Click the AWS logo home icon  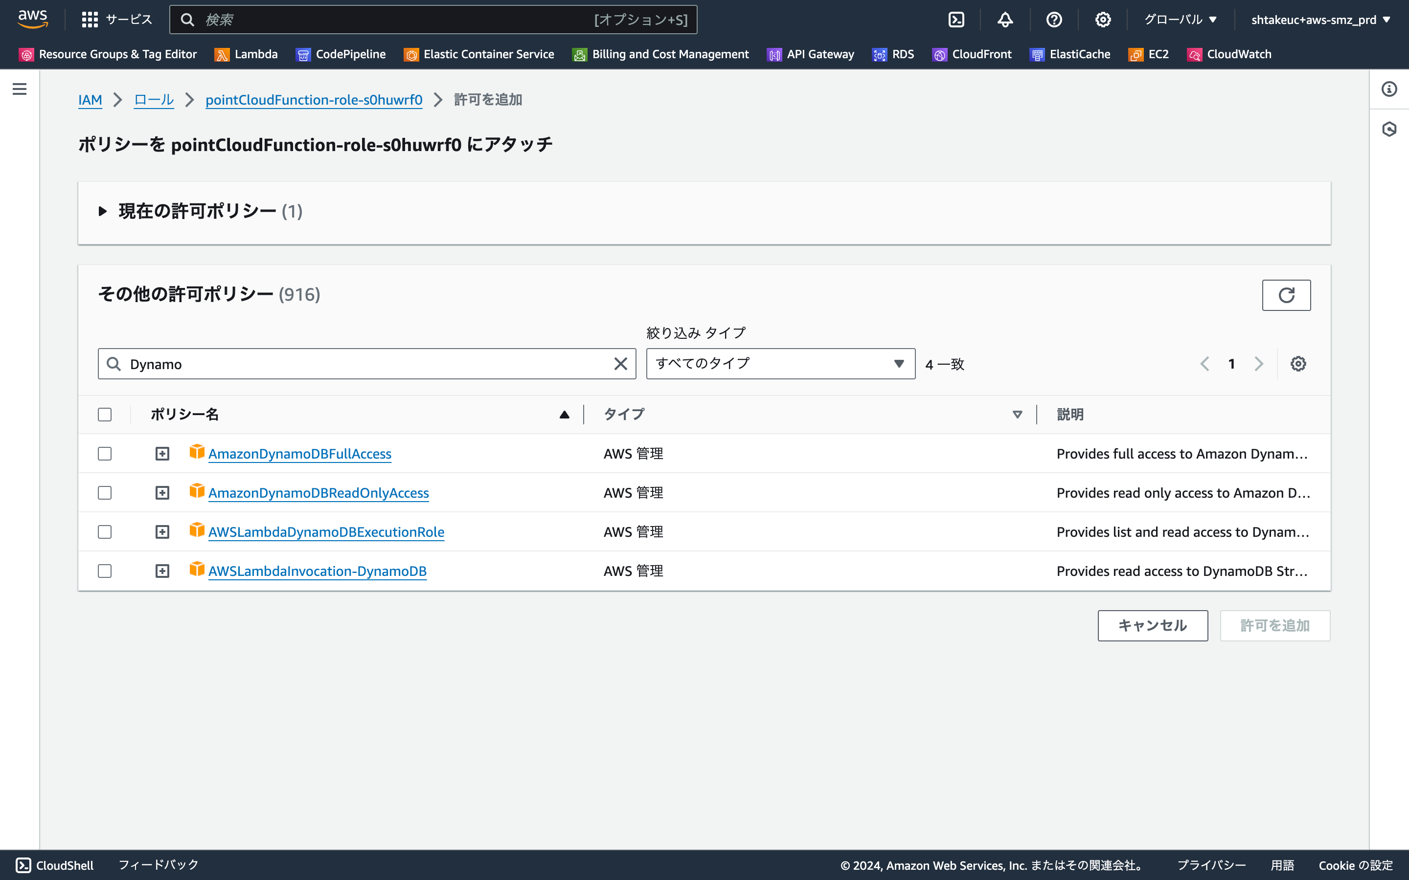(x=33, y=19)
